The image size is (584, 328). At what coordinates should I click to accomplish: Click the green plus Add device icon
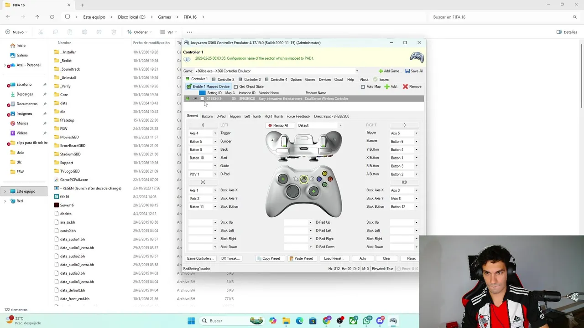(x=387, y=87)
